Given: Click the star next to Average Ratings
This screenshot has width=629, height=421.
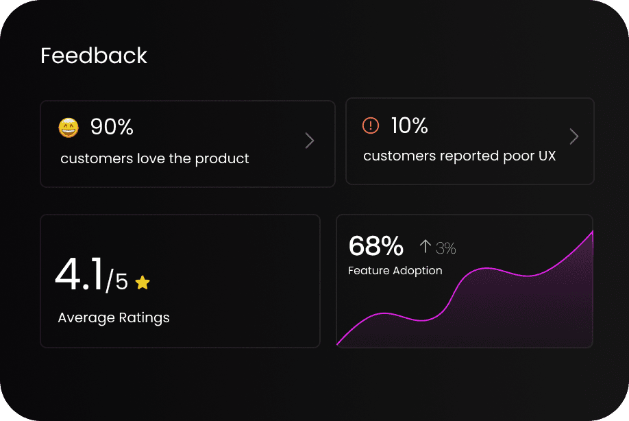Looking at the screenshot, I should pyautogui.click(x=142, y=282).
